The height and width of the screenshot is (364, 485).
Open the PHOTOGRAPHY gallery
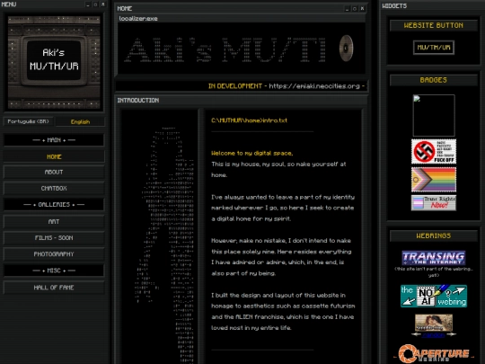[x=54, y=254]
